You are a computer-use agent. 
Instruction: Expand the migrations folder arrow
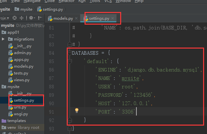[3, 39]
